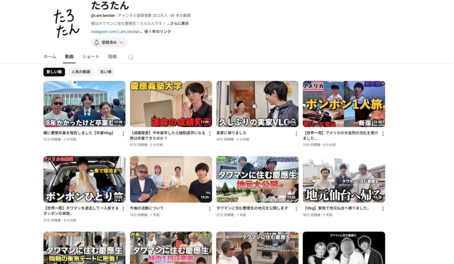The width and height of the screenshot is (454, 264).
Task: Play the black-and-white family silhouette thumbnail
Action: pyautogui.click(x=344, y=248)
